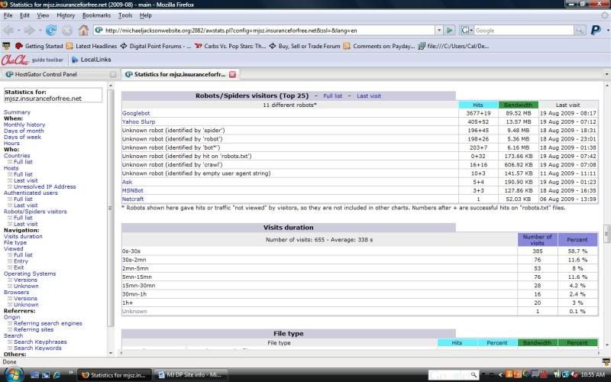This screenshot has width=611, height=382.
Task: Open the Help menu
Action: 145,15
